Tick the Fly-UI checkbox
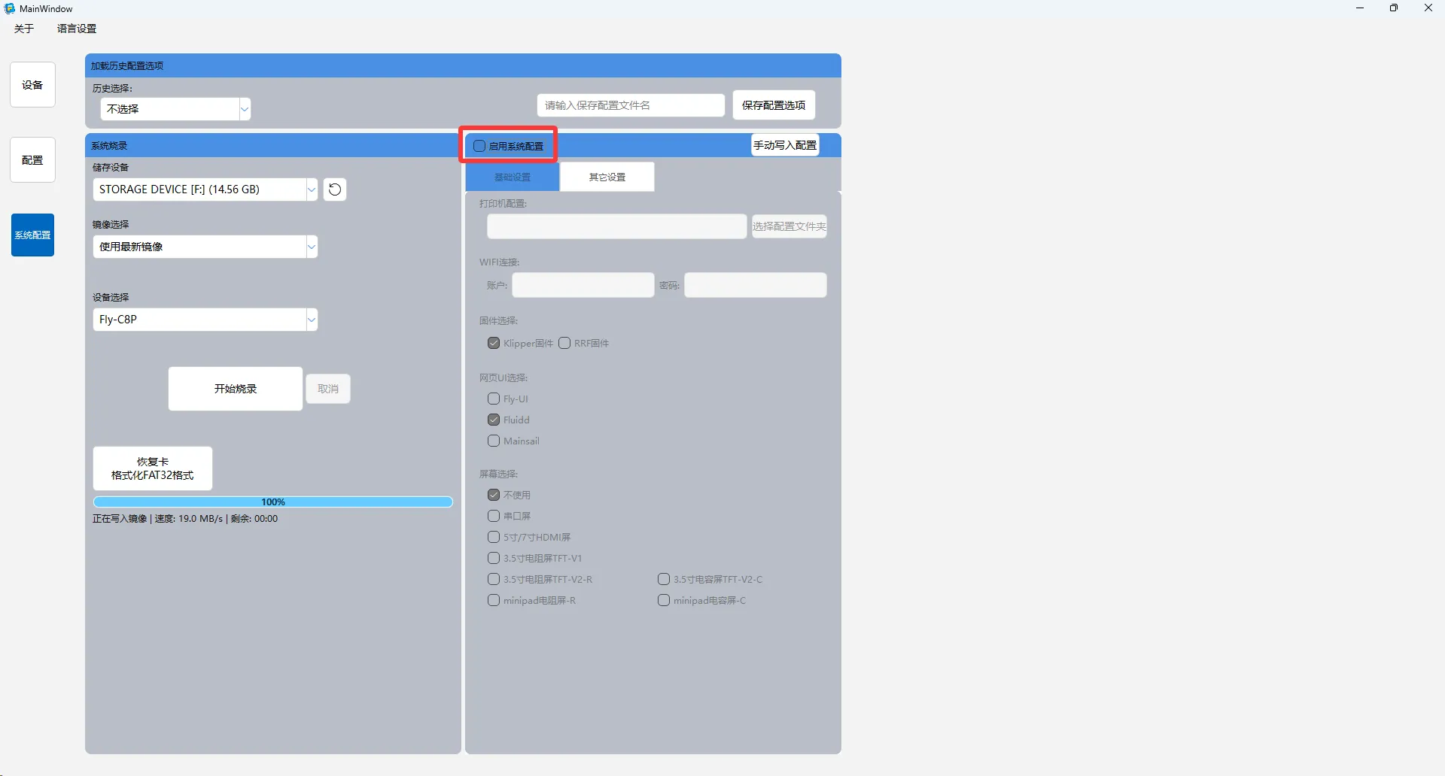 494,399
